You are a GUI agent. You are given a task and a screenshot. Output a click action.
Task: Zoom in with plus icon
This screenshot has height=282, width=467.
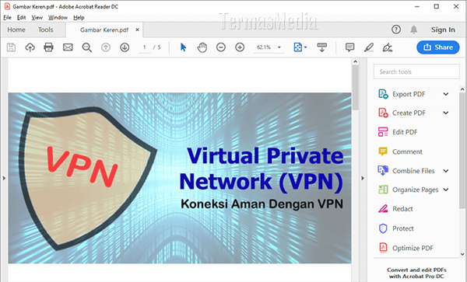pyautogui.click(x=240, y=47)
